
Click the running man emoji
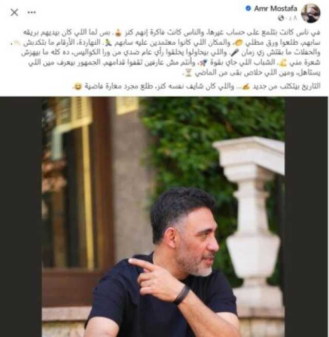click(x=108, y=43)
